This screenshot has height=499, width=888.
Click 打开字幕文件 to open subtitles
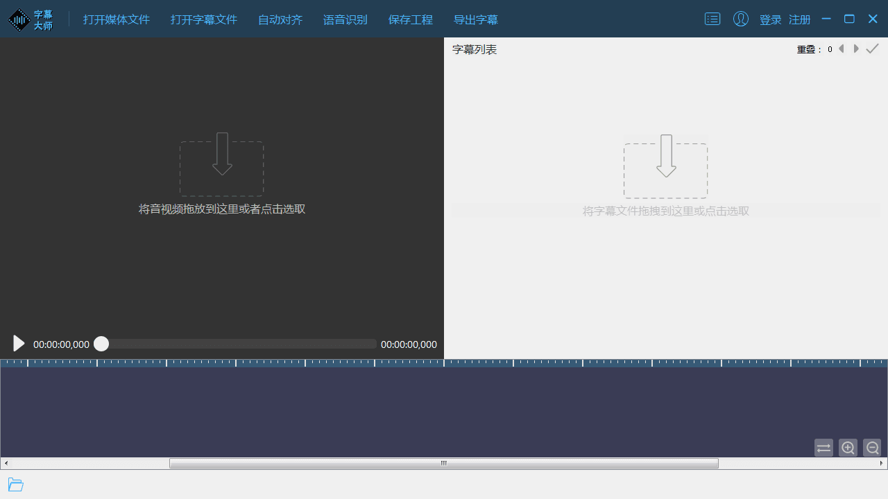pyautogui.click(x=204, y=19)
